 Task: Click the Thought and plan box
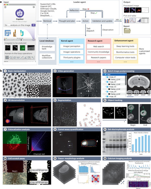(67, 21)
